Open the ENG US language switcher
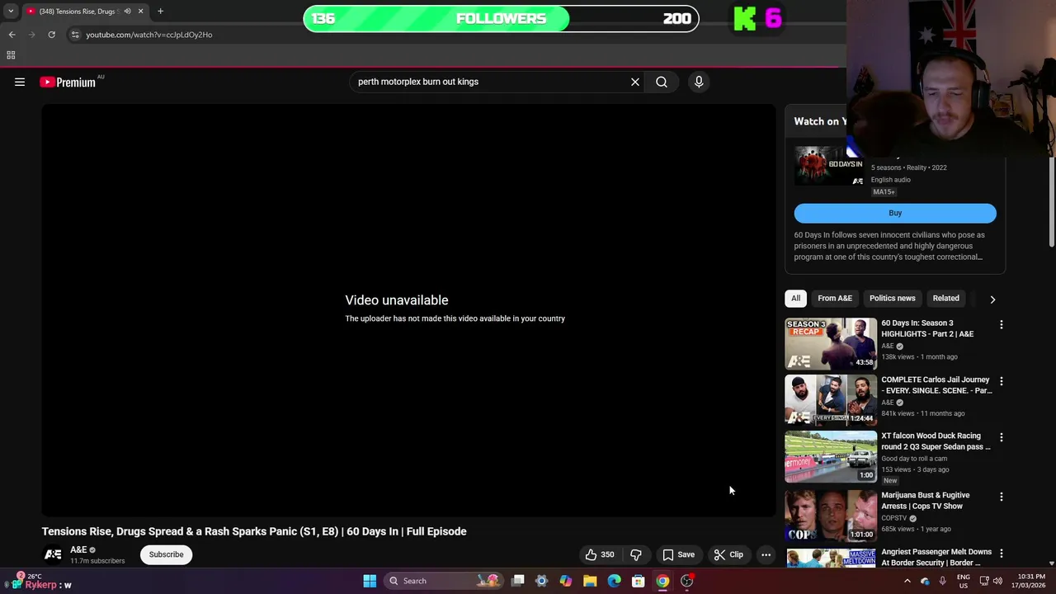 (963, 581)
